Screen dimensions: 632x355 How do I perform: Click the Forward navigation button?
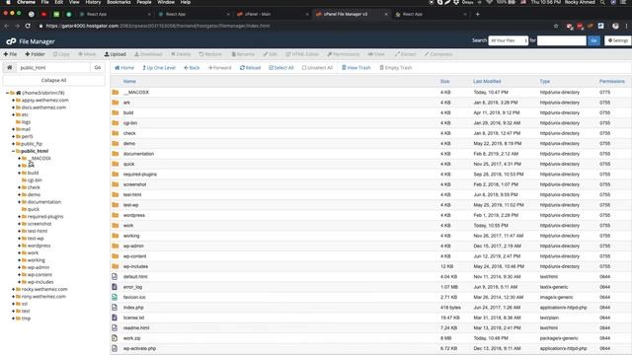(x=219, y=68)
